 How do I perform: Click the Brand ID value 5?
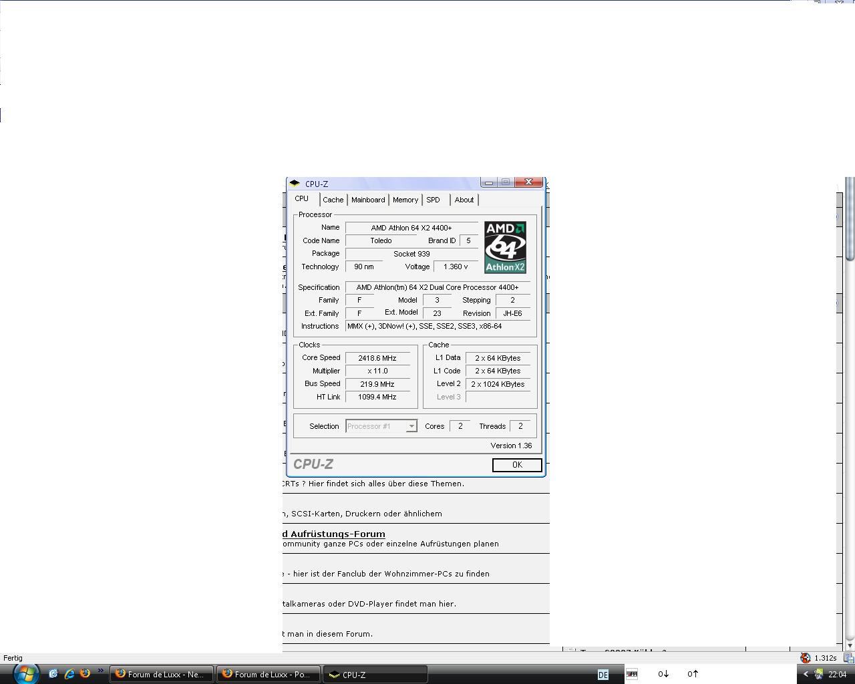(468, 240)
